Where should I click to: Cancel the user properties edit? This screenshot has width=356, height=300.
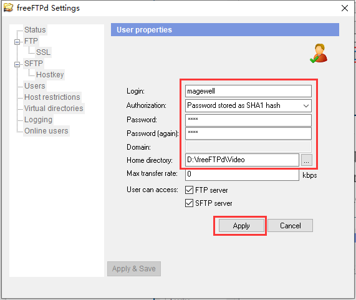coord(290,226)
